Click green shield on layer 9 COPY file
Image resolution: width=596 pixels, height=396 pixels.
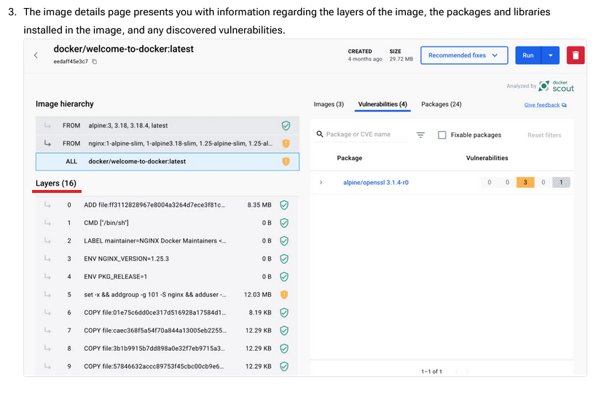[x=284, y=366]
